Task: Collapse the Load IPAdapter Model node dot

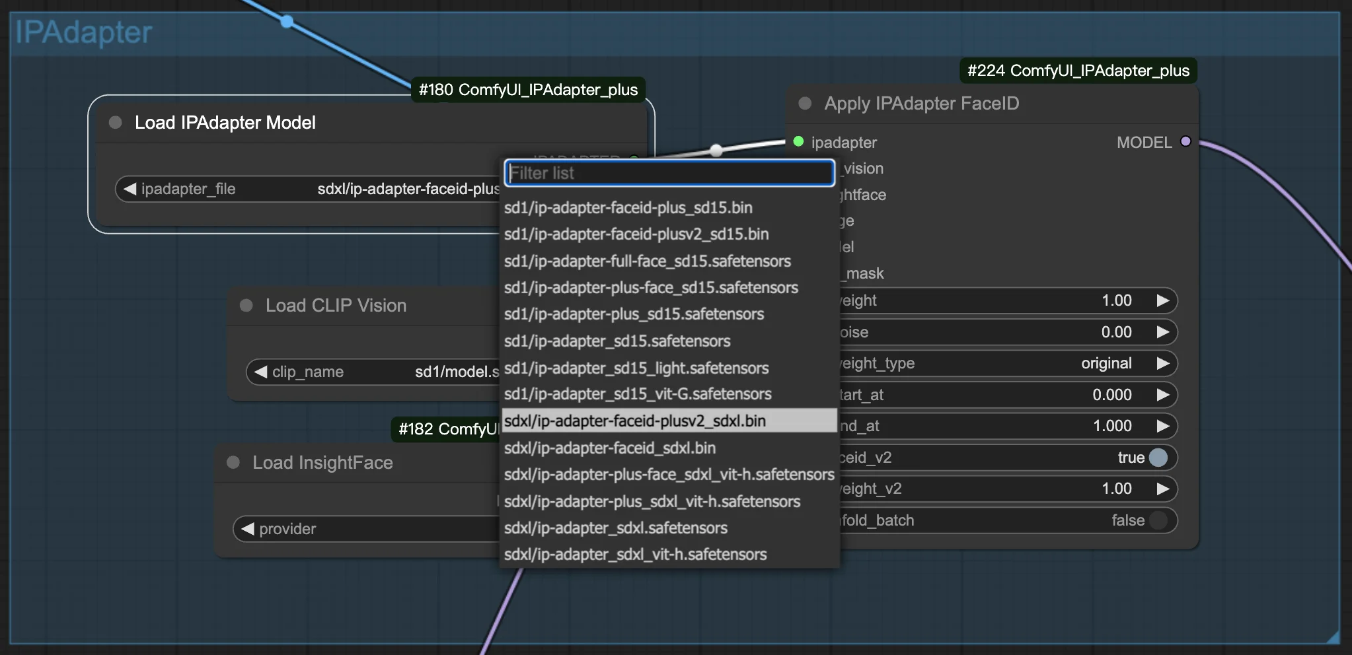Action: [x=115, y=123]
